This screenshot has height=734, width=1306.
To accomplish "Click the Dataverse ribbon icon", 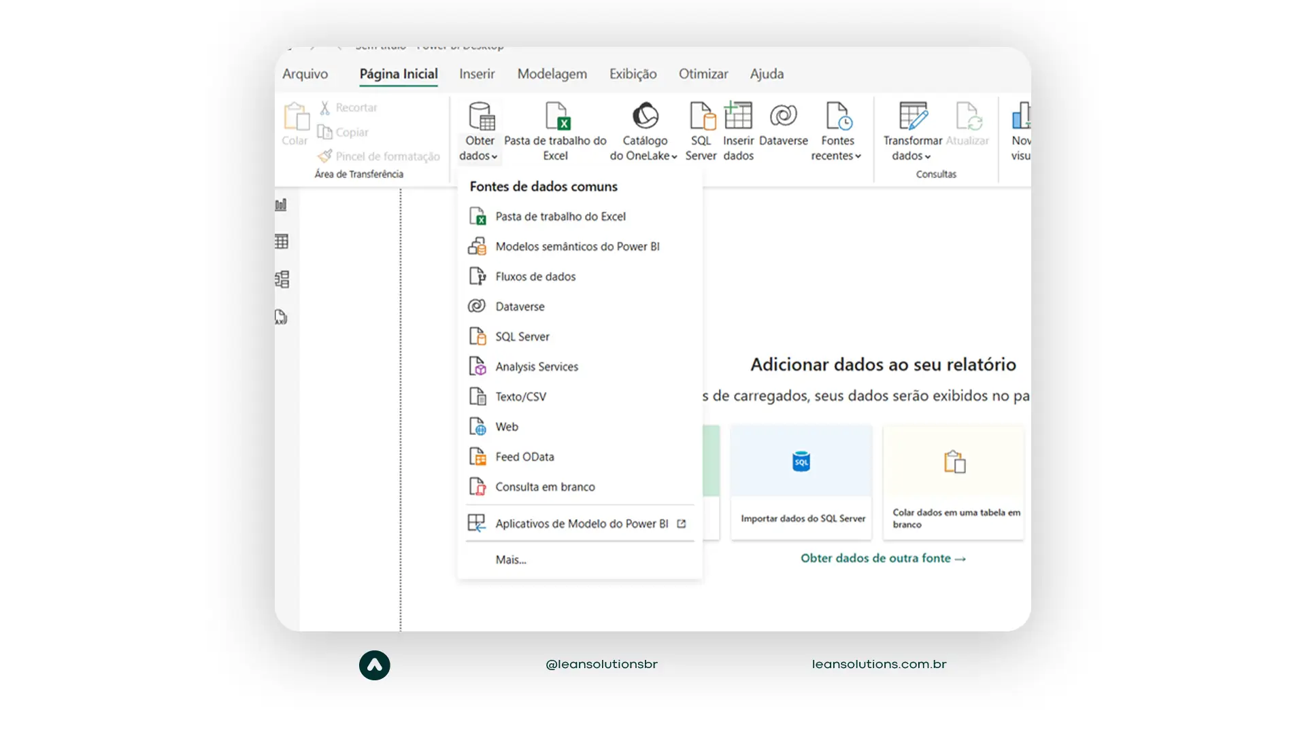I will pos(784,116).
